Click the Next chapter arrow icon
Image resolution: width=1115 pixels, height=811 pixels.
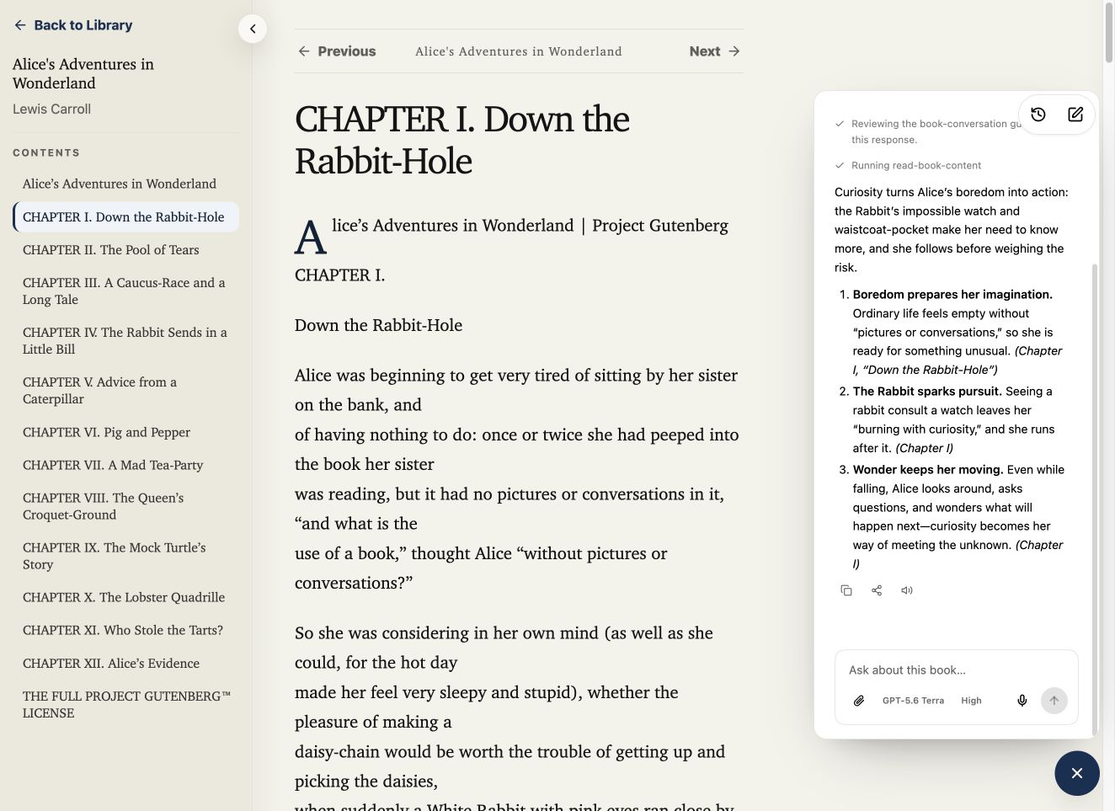734,51
